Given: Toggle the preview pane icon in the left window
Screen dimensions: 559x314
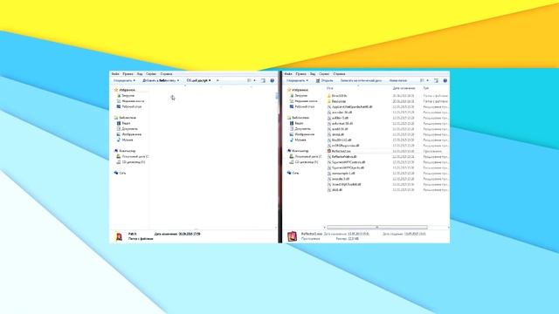Looking at the screenshot, I should (263, 81).
